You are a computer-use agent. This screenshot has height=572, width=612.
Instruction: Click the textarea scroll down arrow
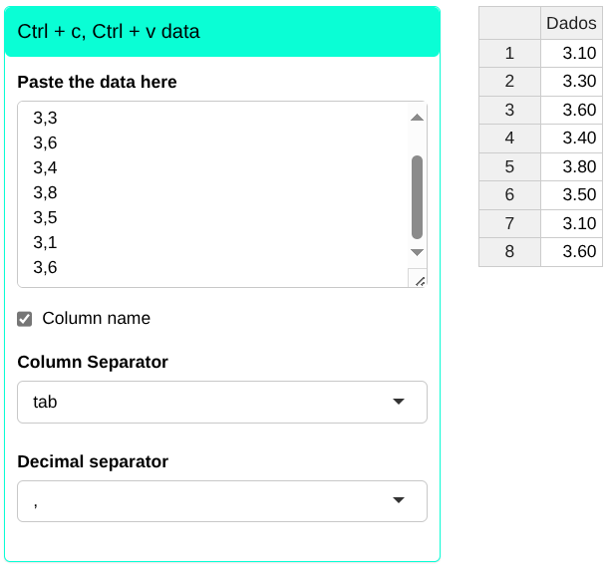click(417, 253)
